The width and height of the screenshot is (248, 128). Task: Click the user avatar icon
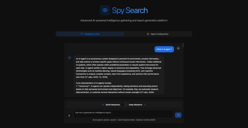pos(178,48)
